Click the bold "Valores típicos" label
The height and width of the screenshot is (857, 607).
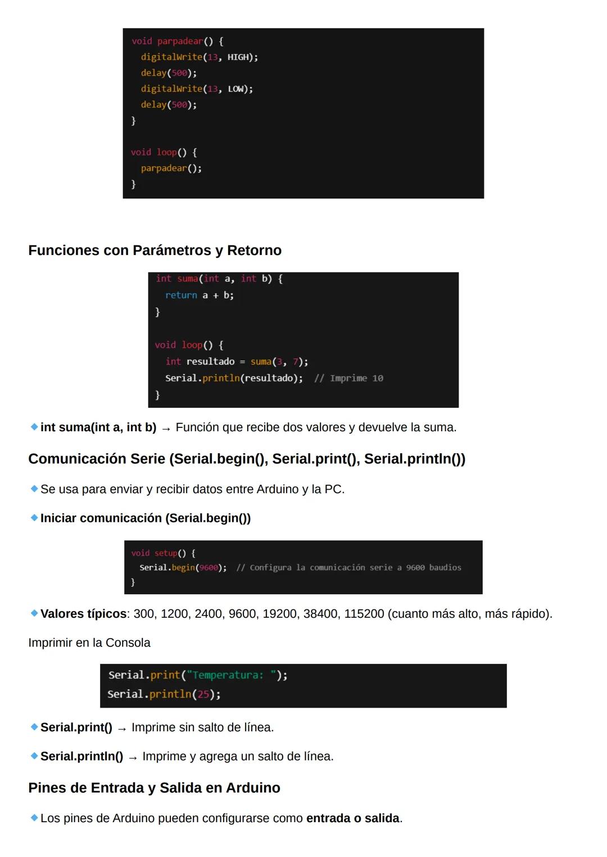pyautogui.click(x=83, y=614)
